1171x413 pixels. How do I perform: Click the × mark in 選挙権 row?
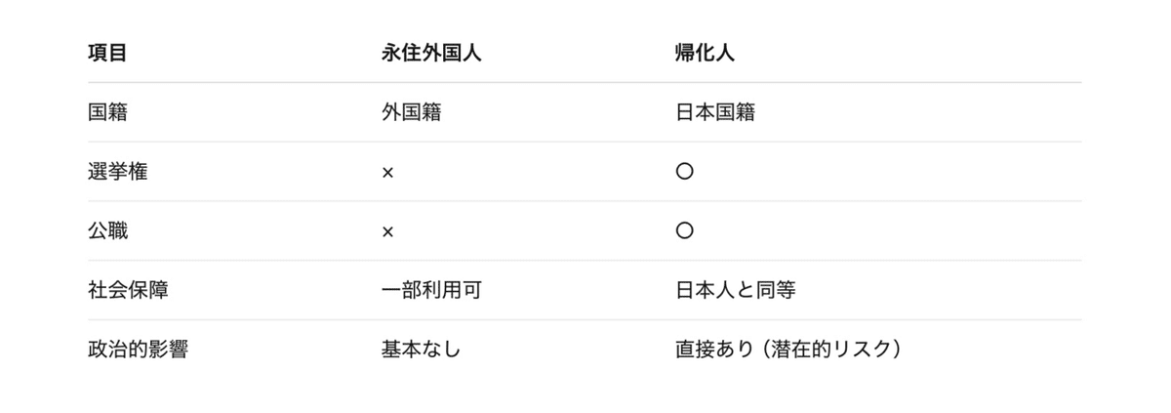click(x=387, y=172)
